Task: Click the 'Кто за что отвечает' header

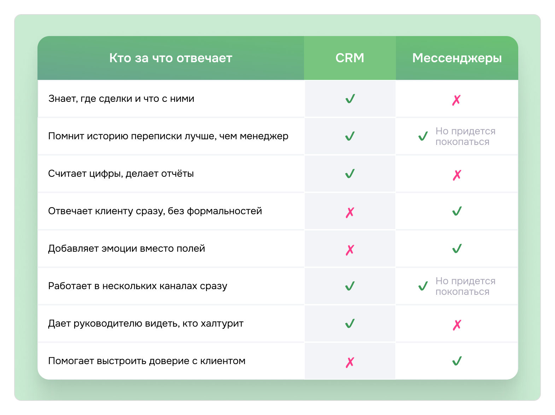Action: pyautogui.click(x=171, y=58)
